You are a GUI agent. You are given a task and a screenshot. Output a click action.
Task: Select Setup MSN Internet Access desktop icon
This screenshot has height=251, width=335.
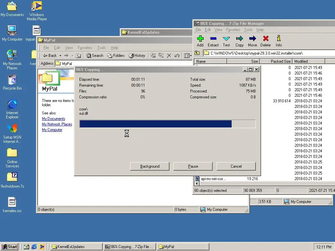[12, 134]
